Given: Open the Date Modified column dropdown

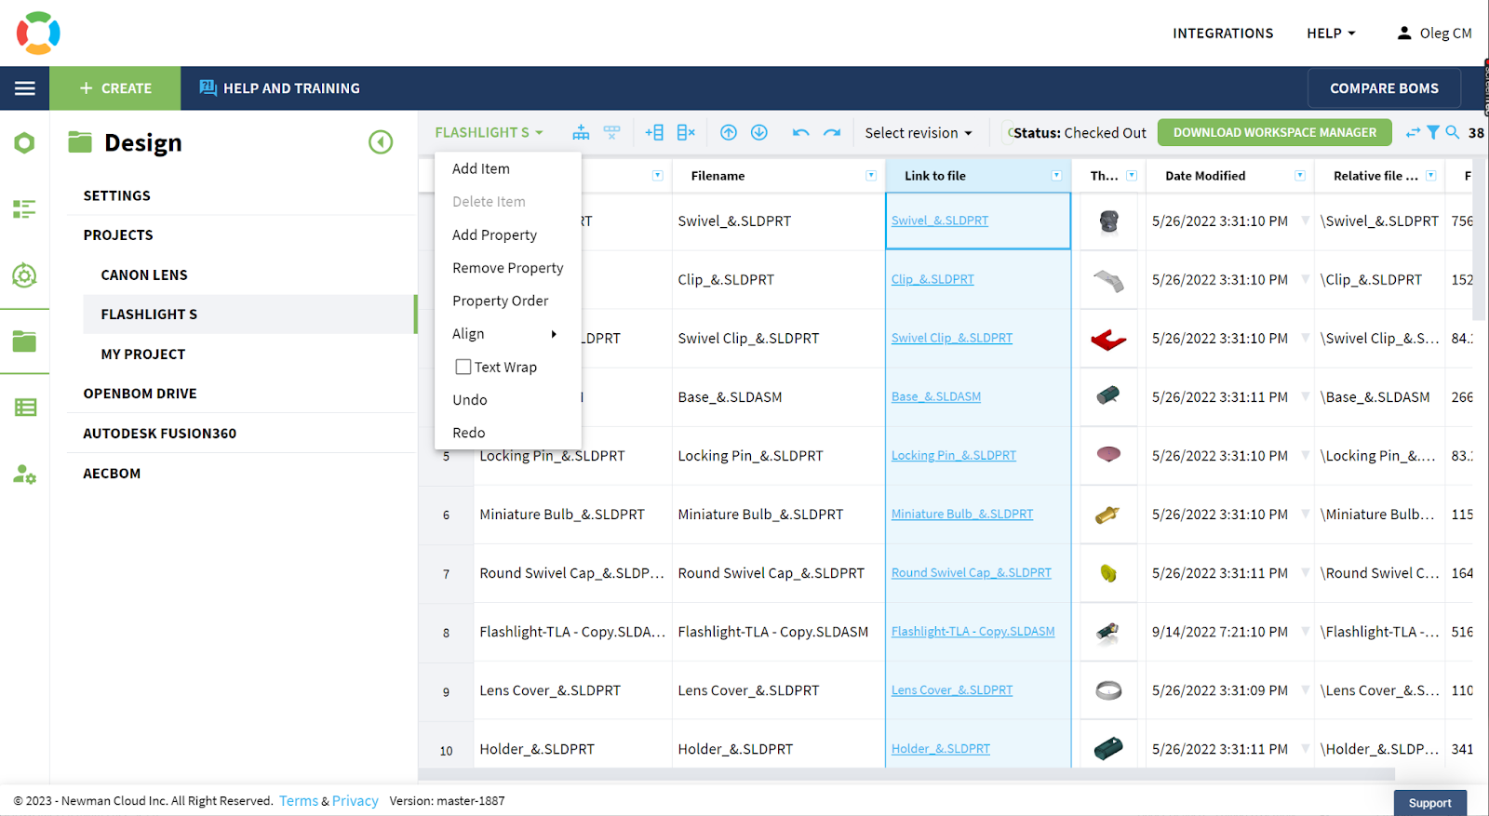Looking at the screenshot, I should pos(1300,176).
